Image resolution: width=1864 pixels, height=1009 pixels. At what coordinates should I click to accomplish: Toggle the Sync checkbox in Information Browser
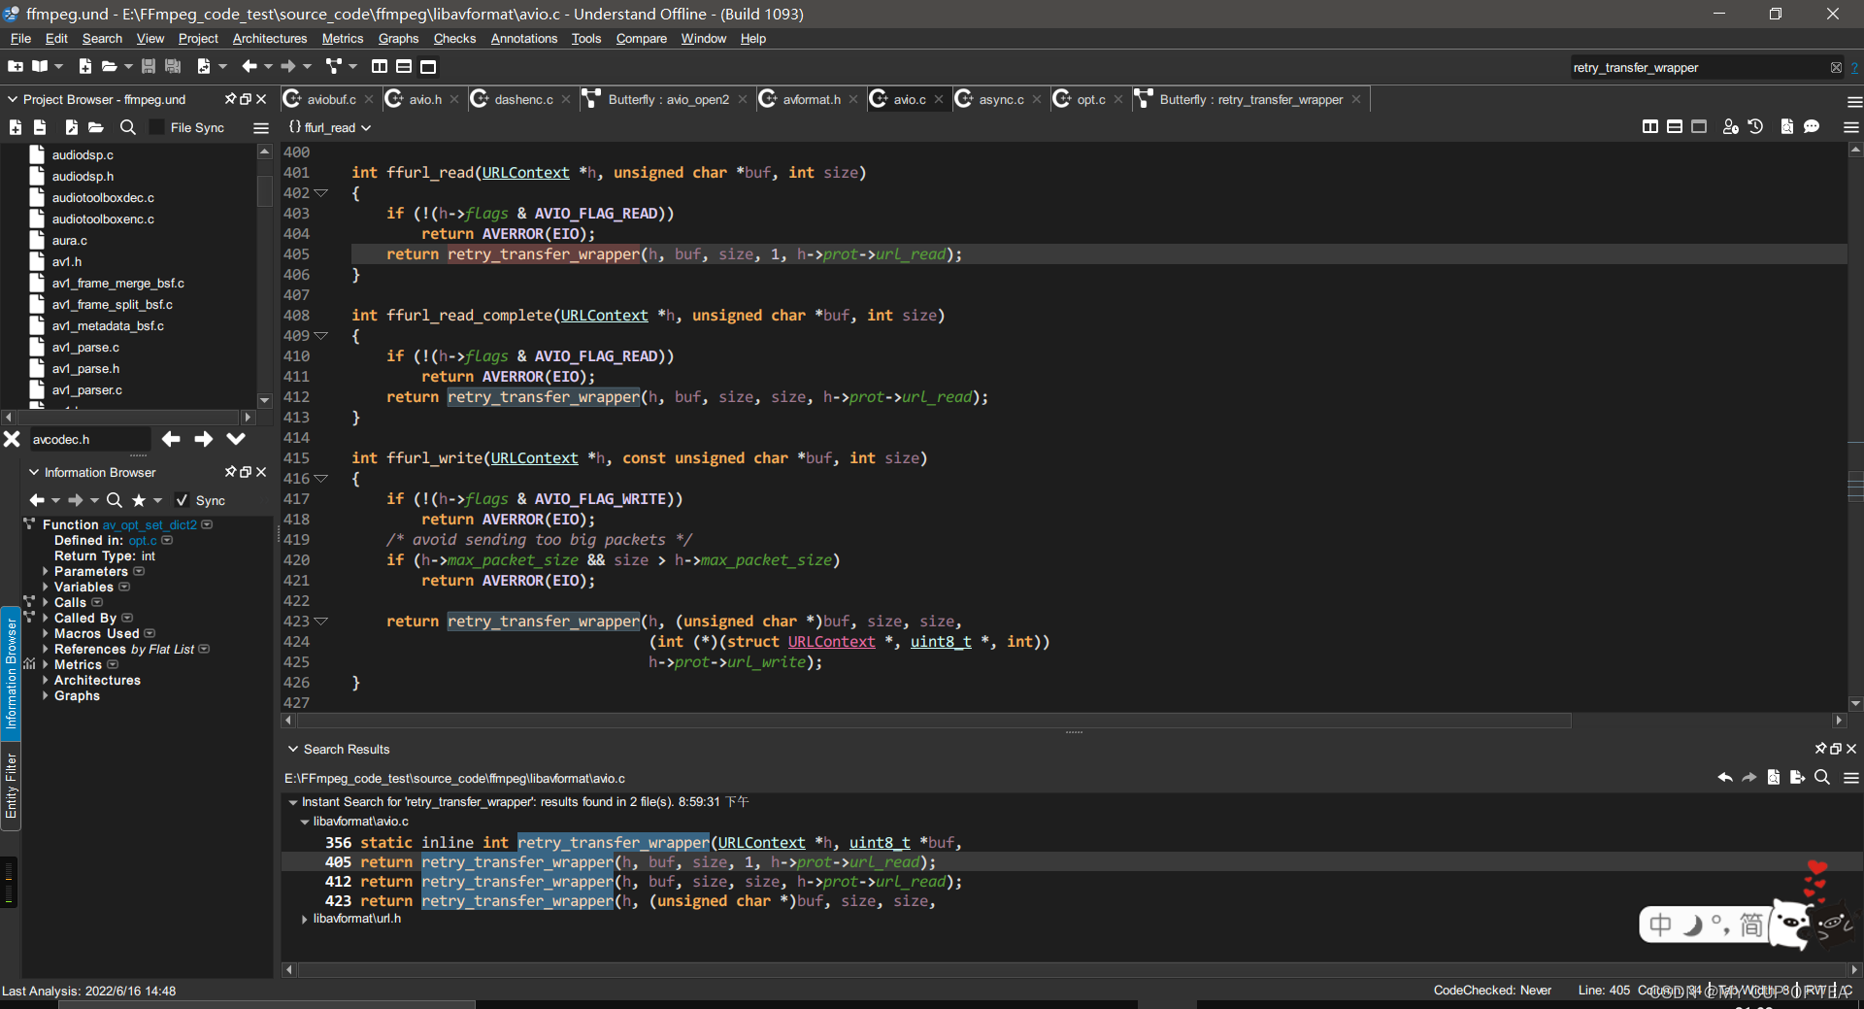click(182, 500)
